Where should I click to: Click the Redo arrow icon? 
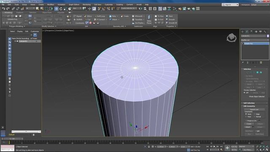[8, 8]
